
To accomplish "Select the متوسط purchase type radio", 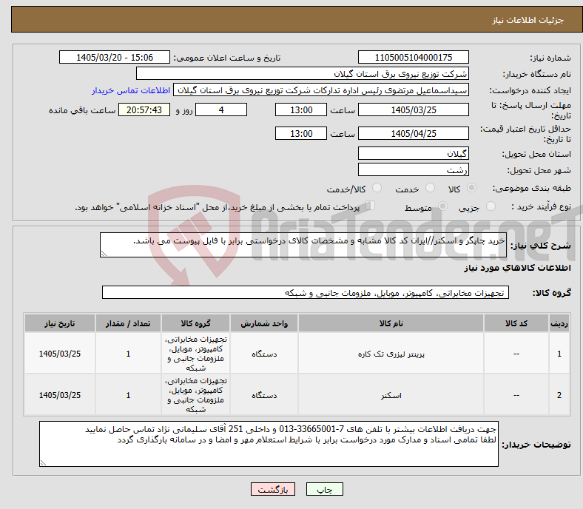I will tap(442, 206).
